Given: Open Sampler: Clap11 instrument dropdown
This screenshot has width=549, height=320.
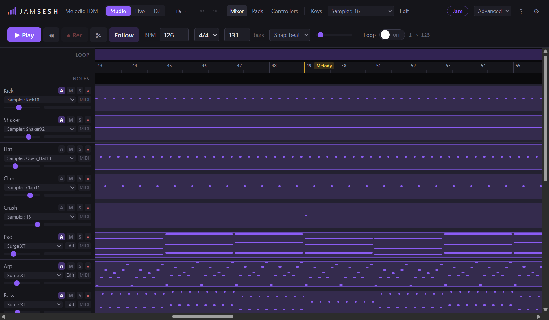Looking at the screenshot, I should (40, 188).
